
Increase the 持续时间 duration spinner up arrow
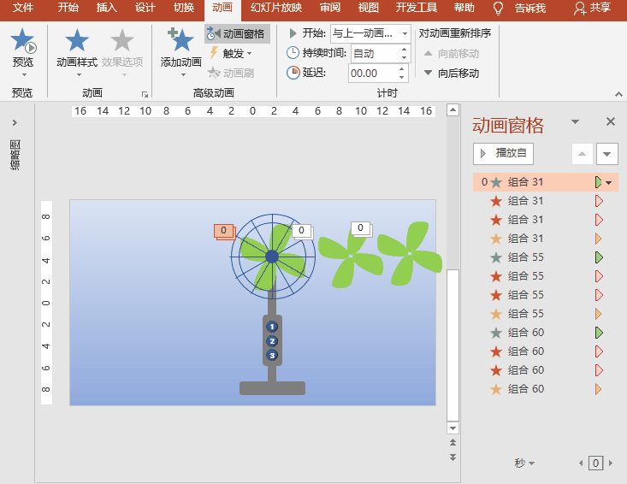[x=405, y=49]
